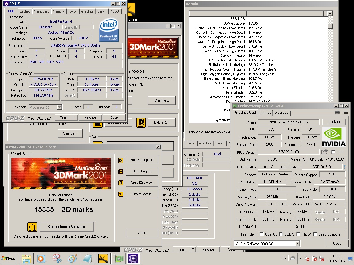Open Graphics tab in background CPU-Z window

click(x=206, y=143)
